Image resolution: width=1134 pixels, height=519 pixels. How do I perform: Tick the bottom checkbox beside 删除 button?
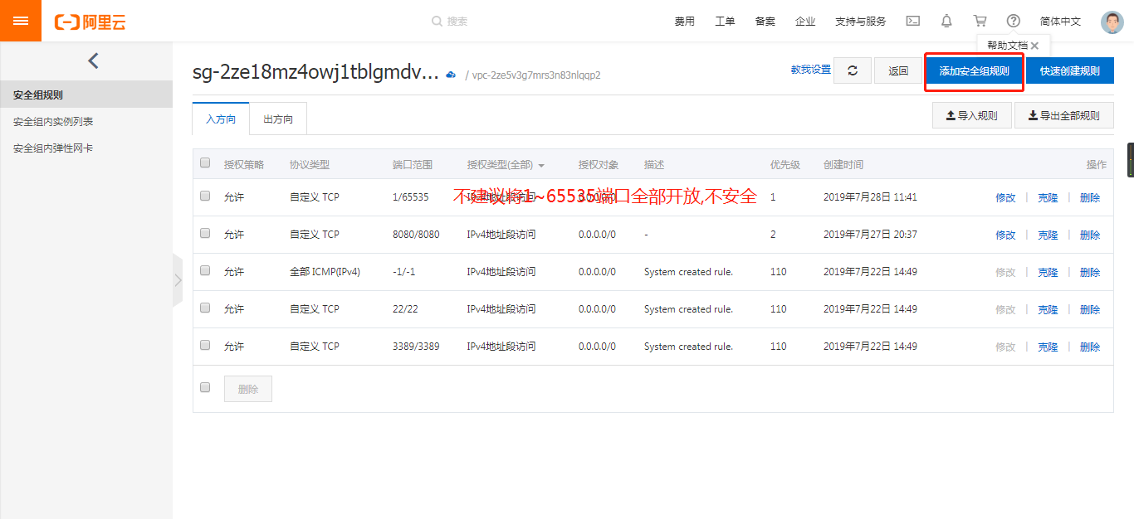click(x=205, y=387)
